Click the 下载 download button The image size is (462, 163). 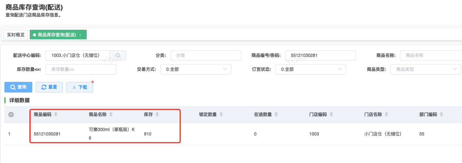pos(79,87)
